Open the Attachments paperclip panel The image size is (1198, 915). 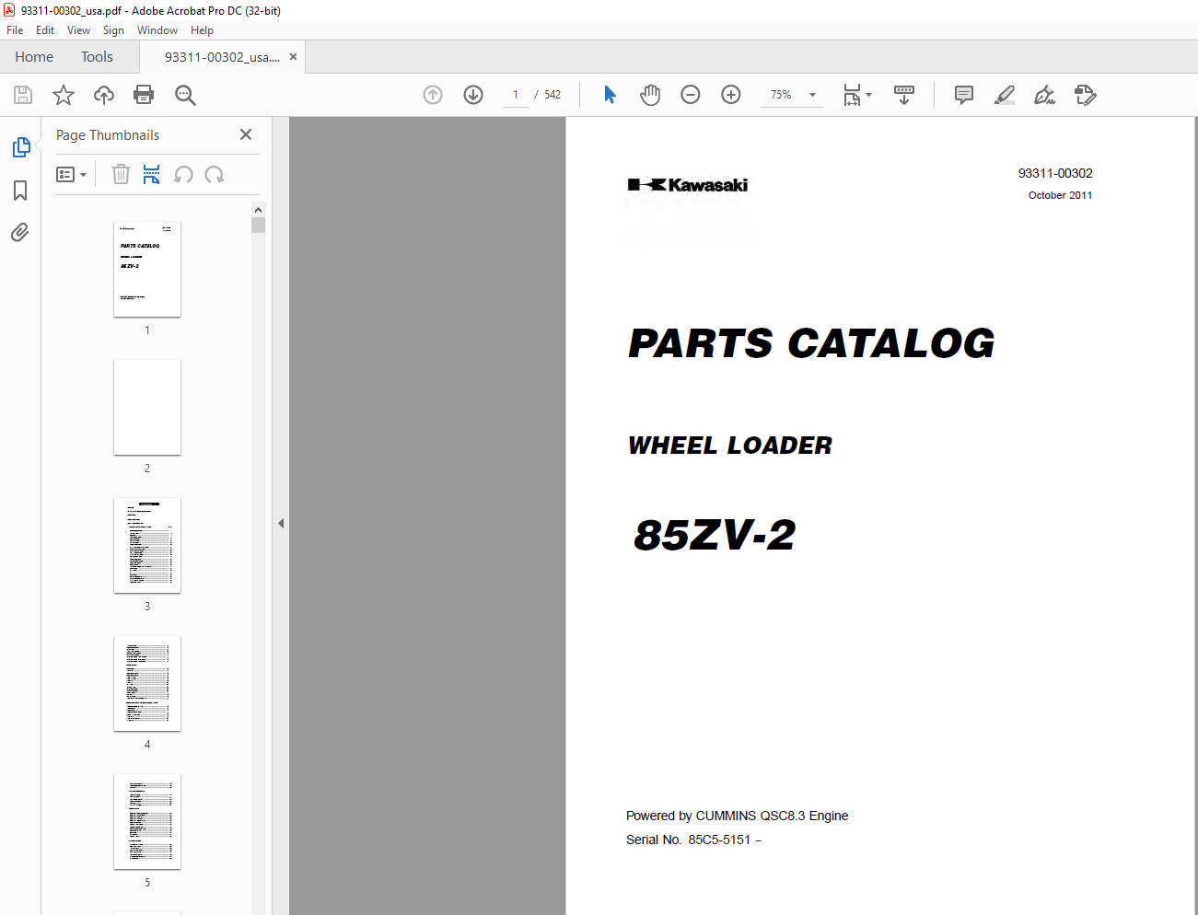[x=20, y=232]
